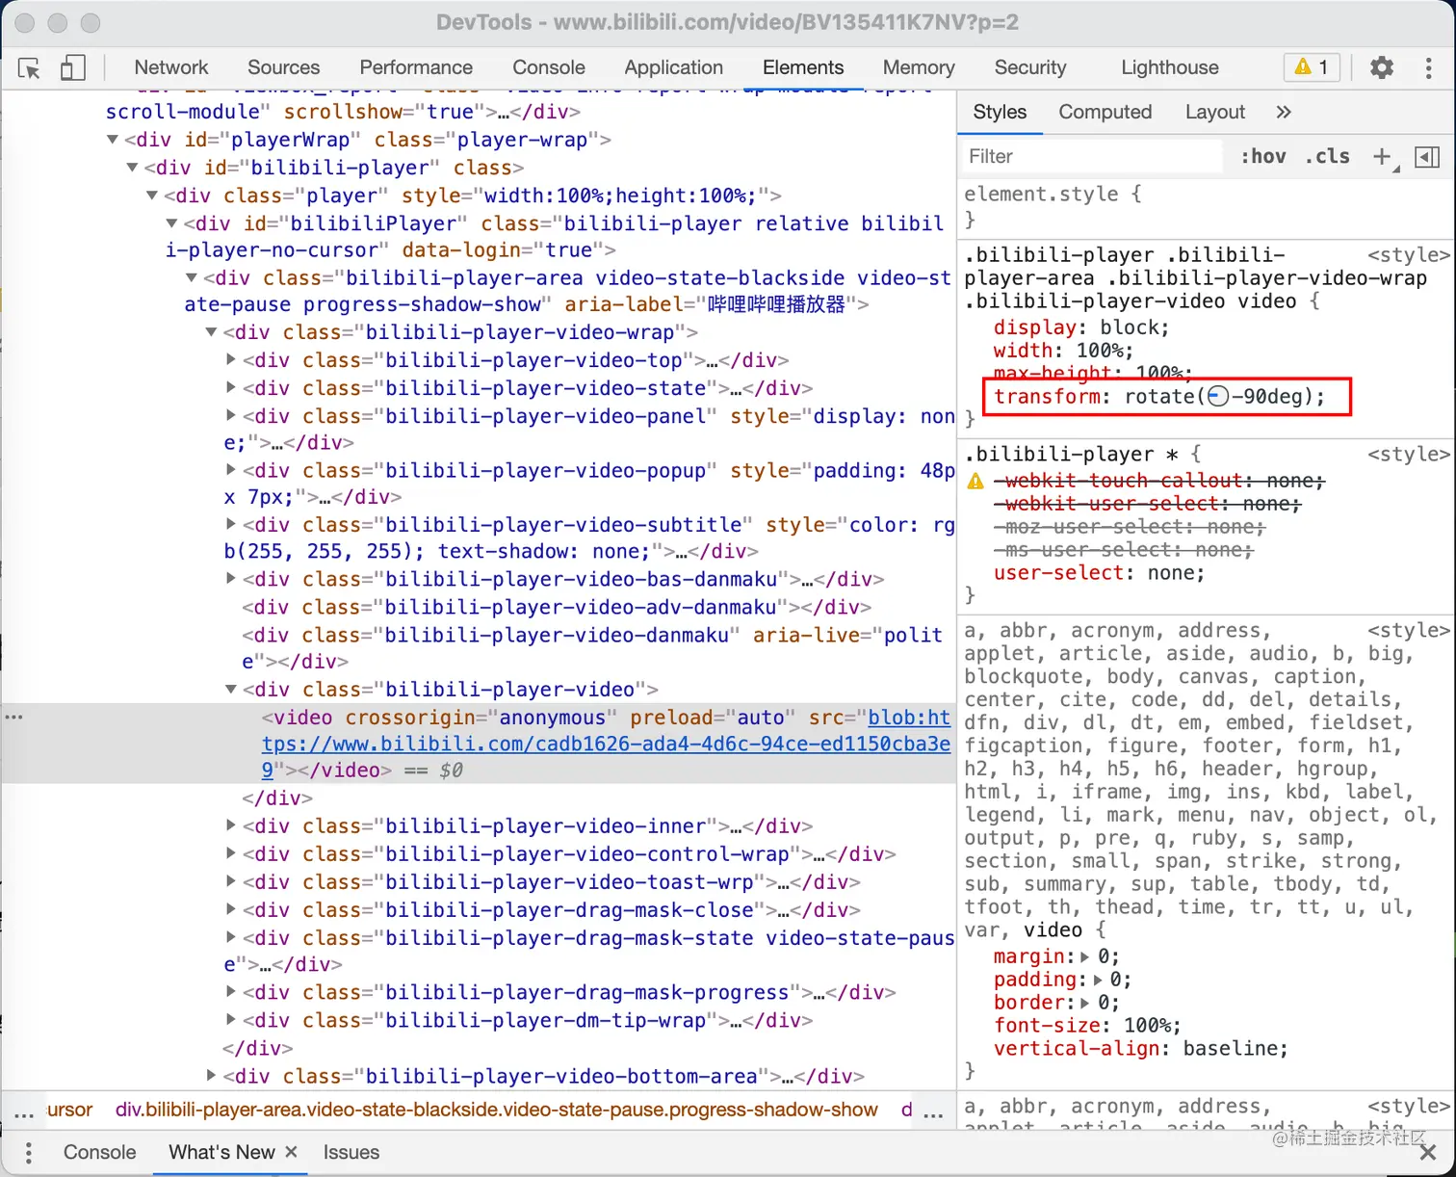Image resolution: width=1456 pixels, height=1177 pixels.
Task: Close the What's New drawer tab
Action: tap(291, 1152)
